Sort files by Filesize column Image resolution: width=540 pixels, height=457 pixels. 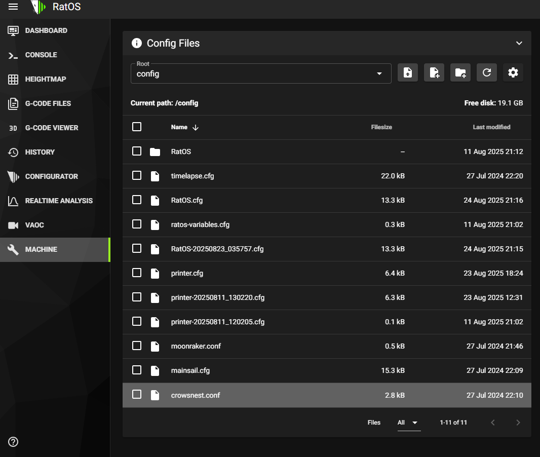(381, 127)
